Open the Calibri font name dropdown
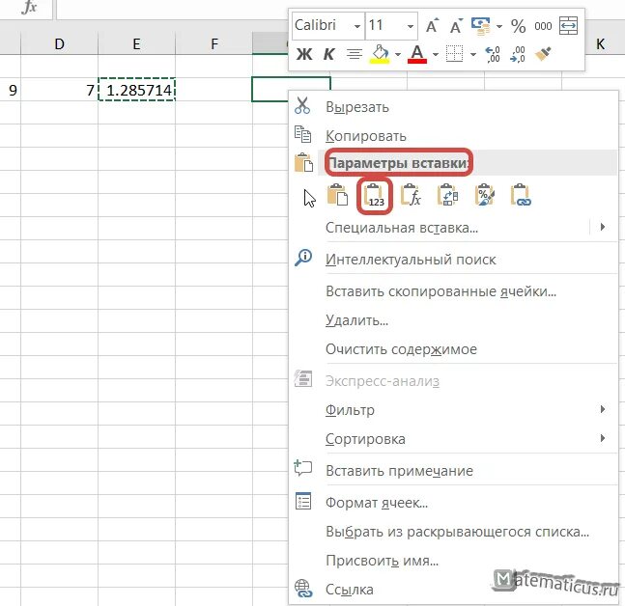 [357, 26]
